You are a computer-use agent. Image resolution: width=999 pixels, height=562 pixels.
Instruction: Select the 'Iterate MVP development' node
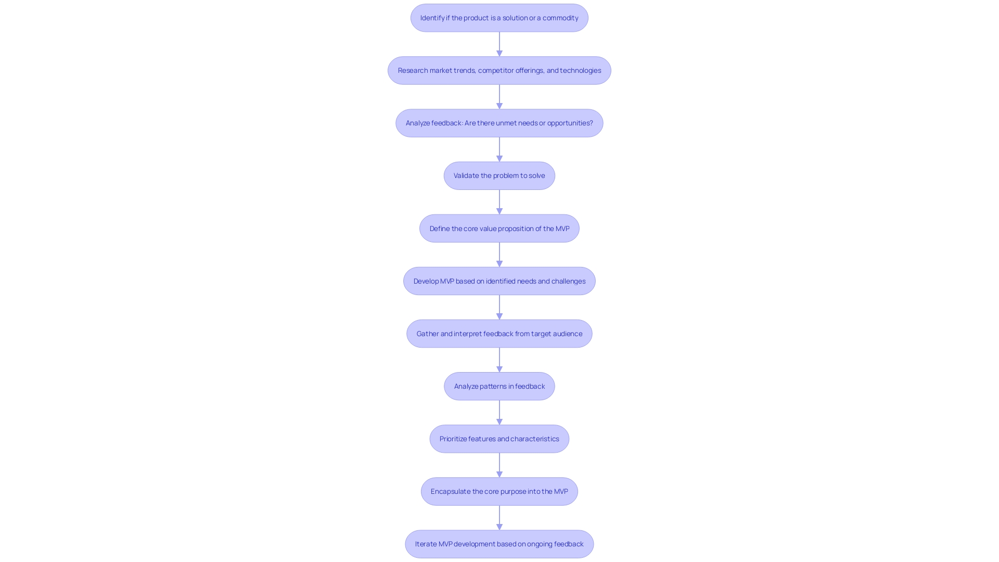point(499,543)
